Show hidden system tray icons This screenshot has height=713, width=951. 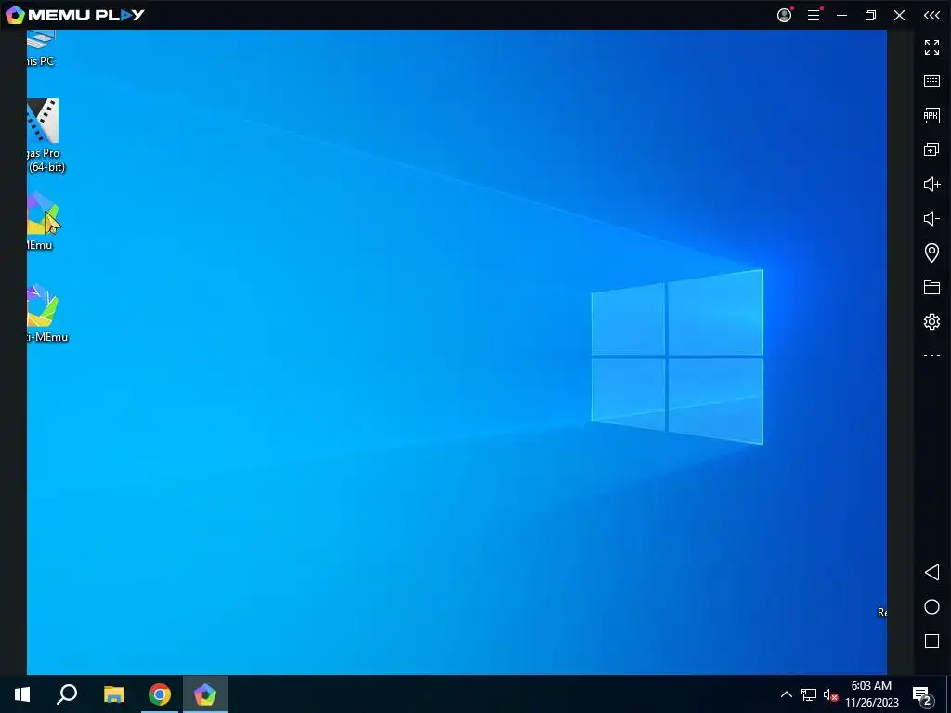786,694
